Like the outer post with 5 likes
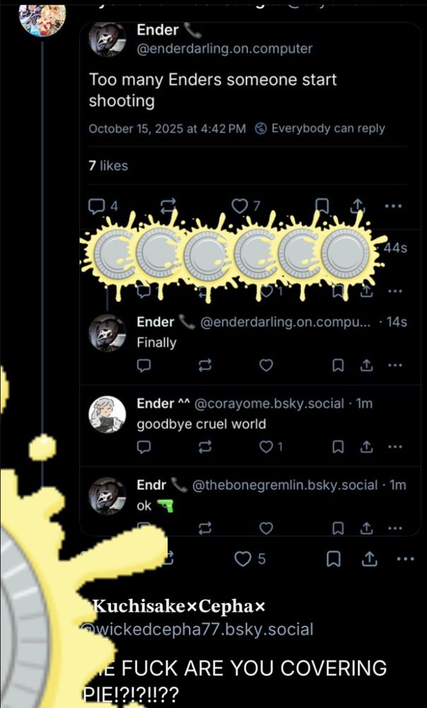 tap(250, 559)
